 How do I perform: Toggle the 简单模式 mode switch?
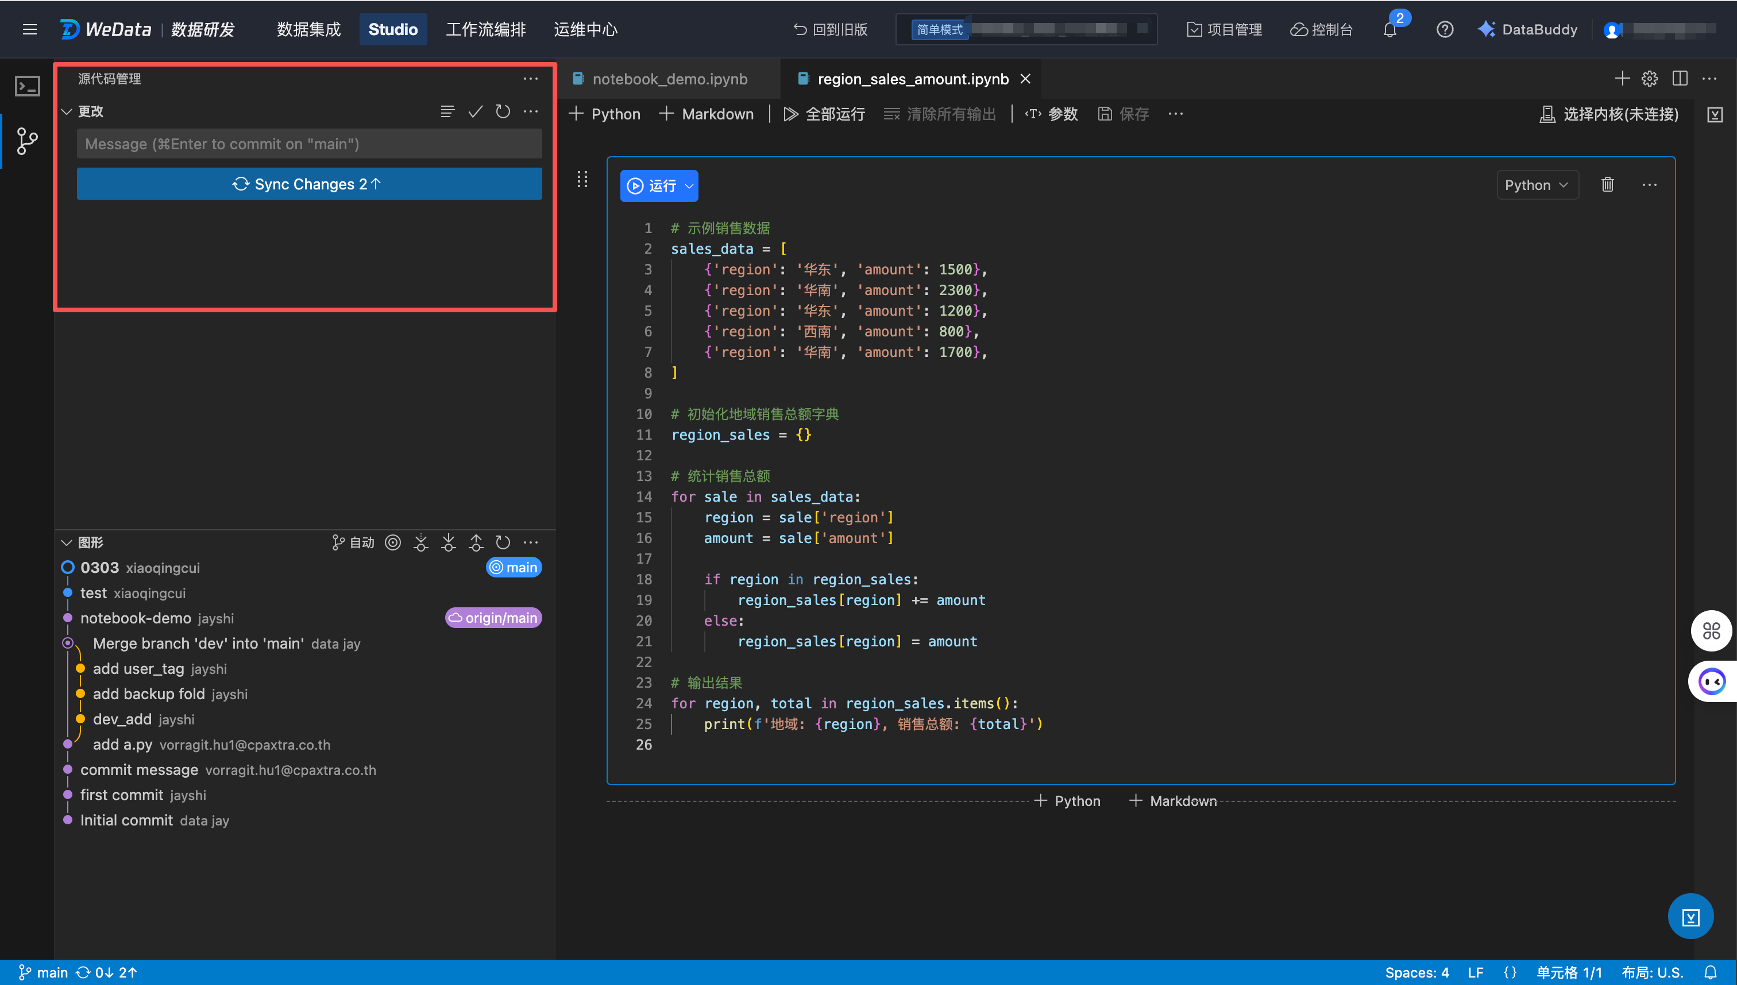[940, 30]
